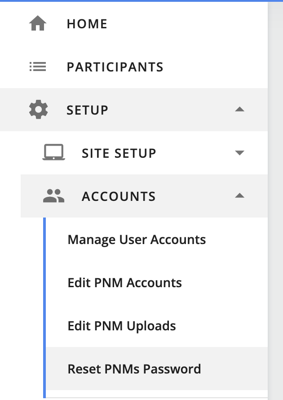Click the Accounts people icon
Viewport: 283px width, 400px height.
coord(54,196)
